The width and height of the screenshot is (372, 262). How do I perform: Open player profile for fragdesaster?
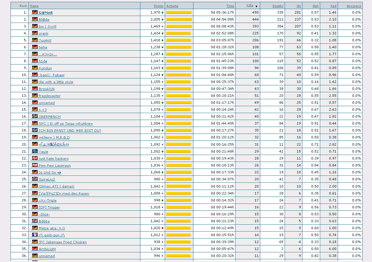pyautogui.click(x=49, y=96)
